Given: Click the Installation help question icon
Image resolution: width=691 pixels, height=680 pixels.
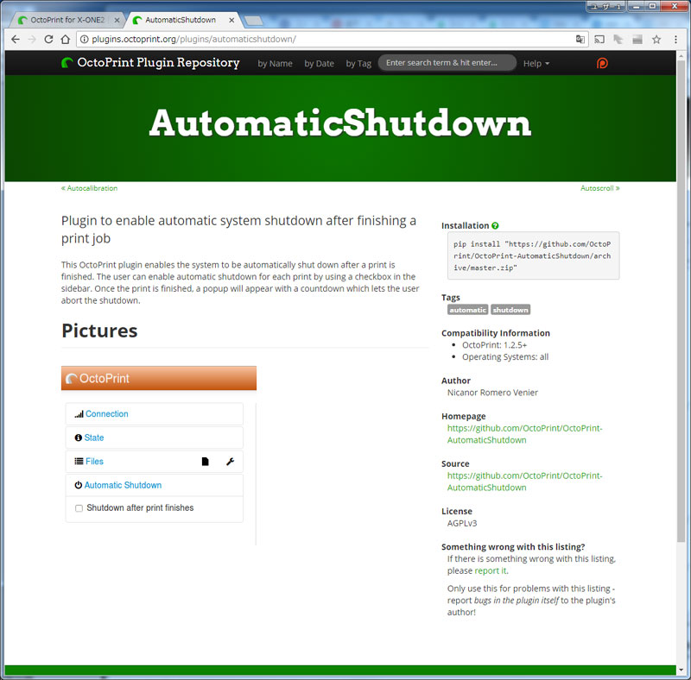Looking at the screenshot, I should pyautogui.click(x=495, y=225).
